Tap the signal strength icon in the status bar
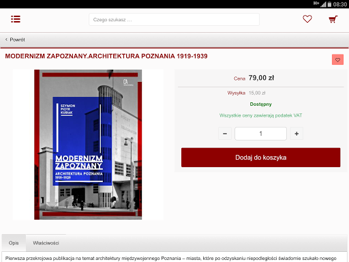The height and width of the screenshot is (262, 349). (323, 4)
